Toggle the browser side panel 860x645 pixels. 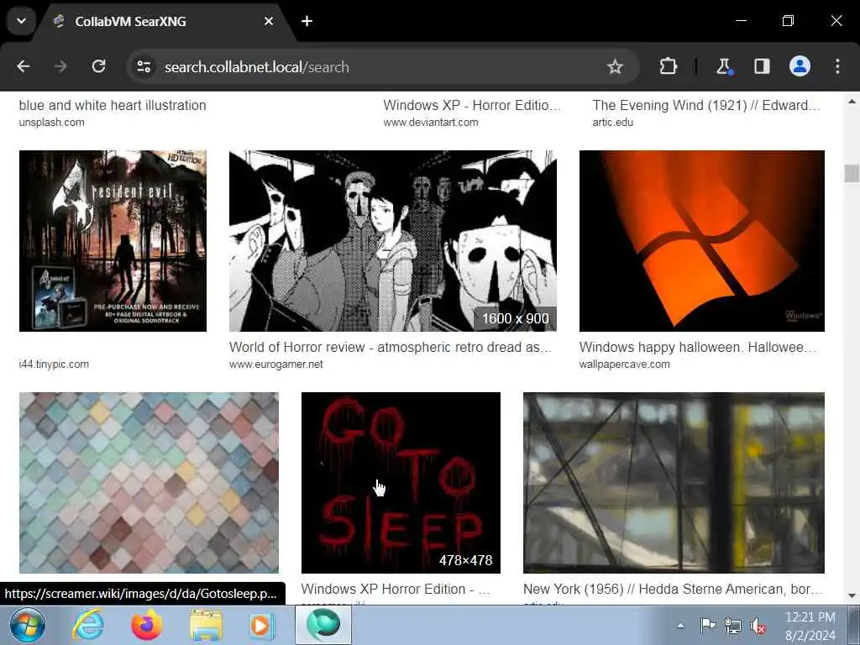pos(762,67)
